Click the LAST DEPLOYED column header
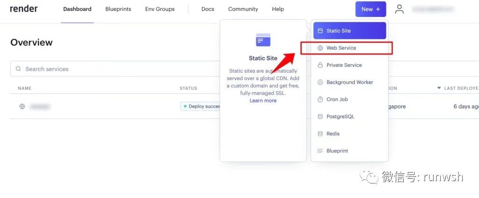The image size is (479, 198). [x=461, y=88]
